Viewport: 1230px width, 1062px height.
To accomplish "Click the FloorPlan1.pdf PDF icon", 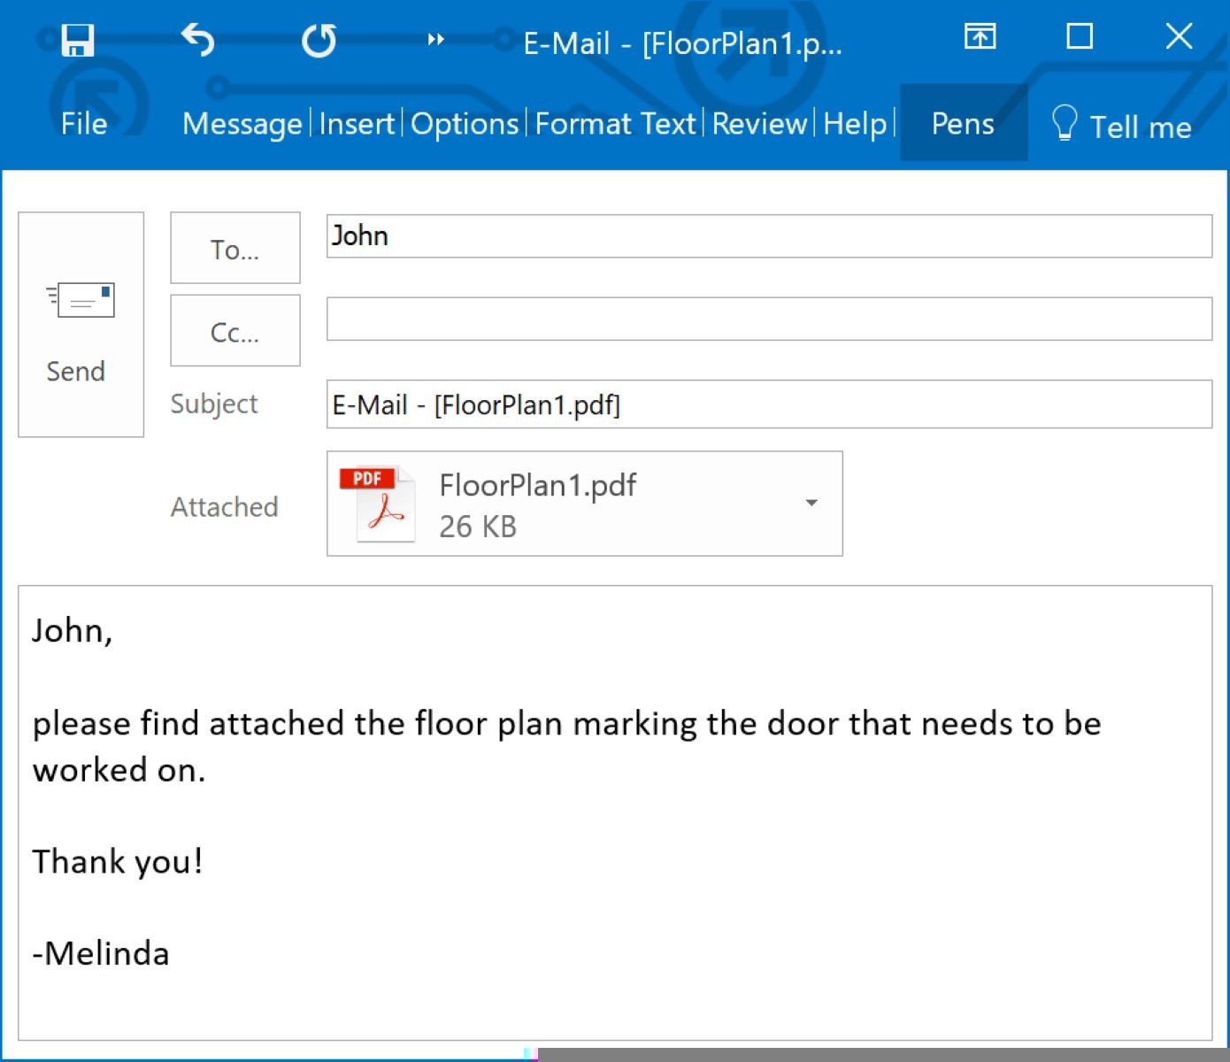I will click(378, 504).
